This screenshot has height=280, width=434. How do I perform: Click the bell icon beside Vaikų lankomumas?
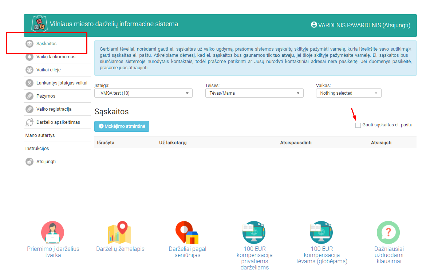click(x=29, y=57)
